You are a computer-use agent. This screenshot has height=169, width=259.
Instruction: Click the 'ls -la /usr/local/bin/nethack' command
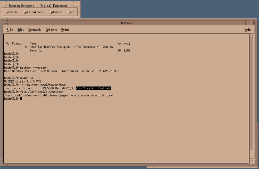(x=43, y=85)
